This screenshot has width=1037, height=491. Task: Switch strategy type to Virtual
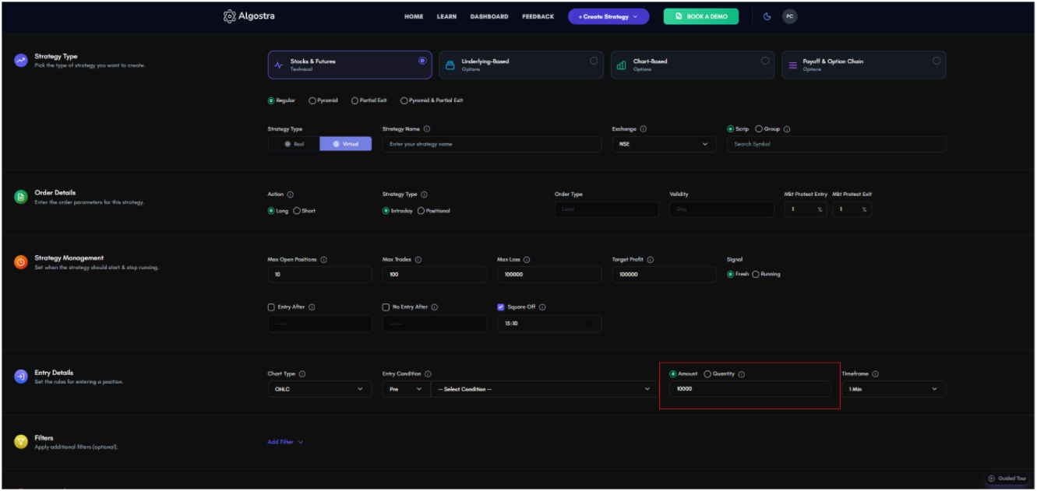346,144
